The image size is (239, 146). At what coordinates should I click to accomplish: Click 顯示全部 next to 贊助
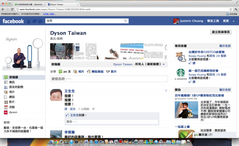225,90
